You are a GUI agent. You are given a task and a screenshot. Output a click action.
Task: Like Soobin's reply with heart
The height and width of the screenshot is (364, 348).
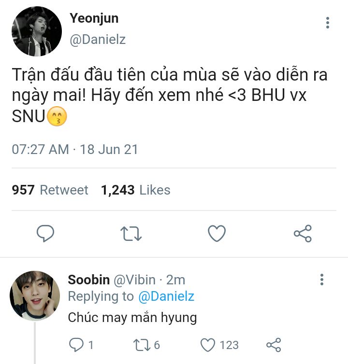coord(208,345)
